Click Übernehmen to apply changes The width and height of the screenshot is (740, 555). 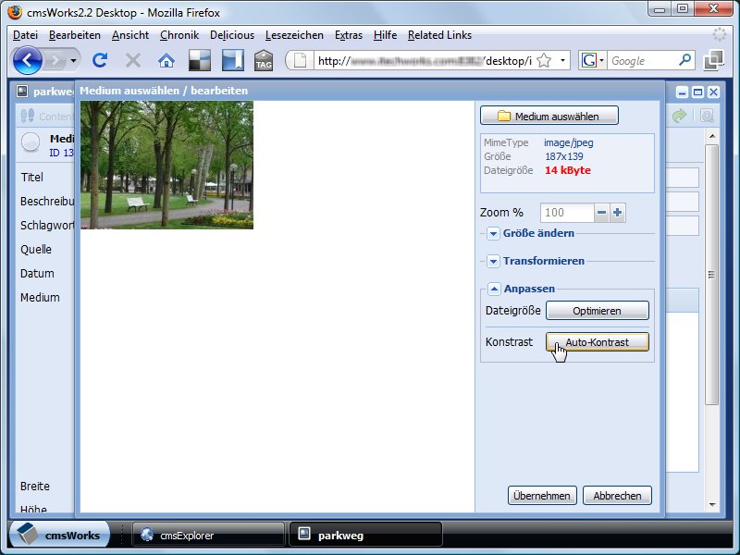point(542,496)
